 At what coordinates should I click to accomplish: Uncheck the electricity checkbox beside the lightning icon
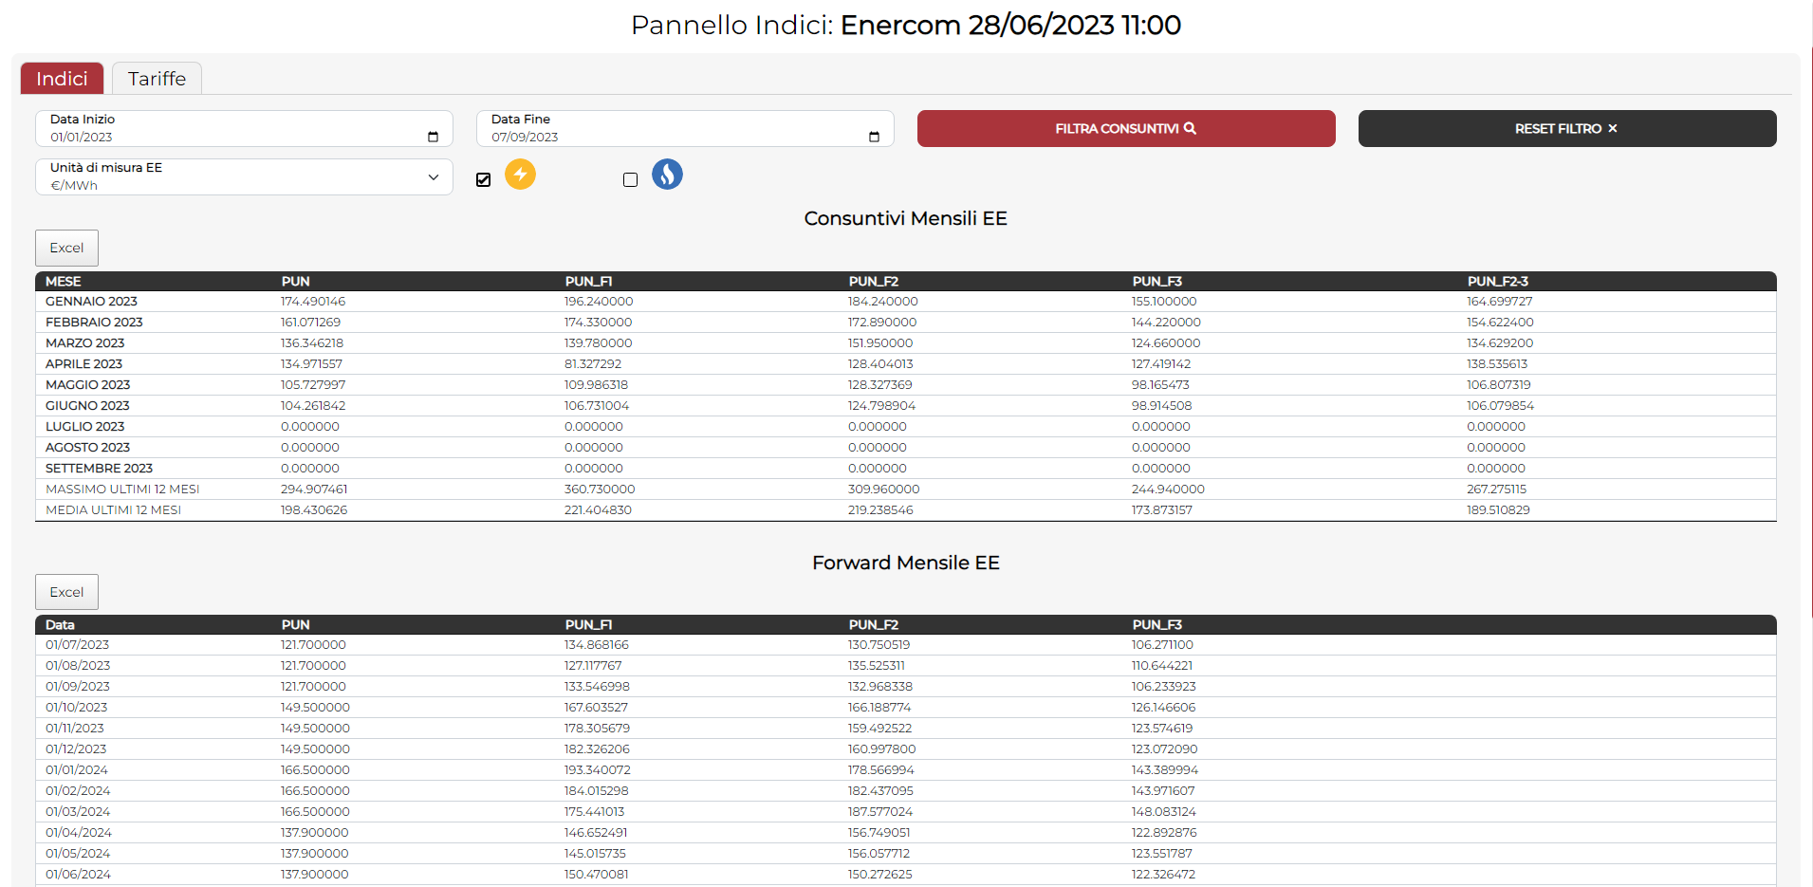tap(484, 180)
